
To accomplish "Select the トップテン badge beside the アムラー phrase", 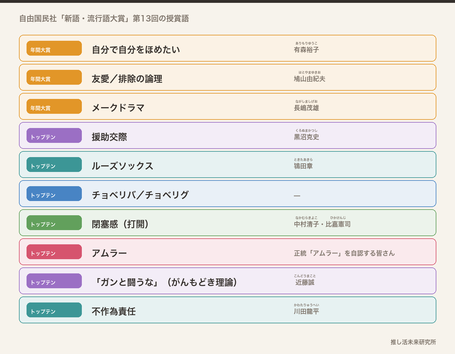I will (54, 252).
